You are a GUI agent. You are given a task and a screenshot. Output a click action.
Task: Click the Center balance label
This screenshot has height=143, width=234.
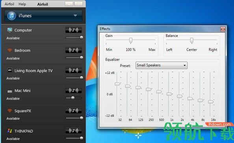(x=191, y=49)
